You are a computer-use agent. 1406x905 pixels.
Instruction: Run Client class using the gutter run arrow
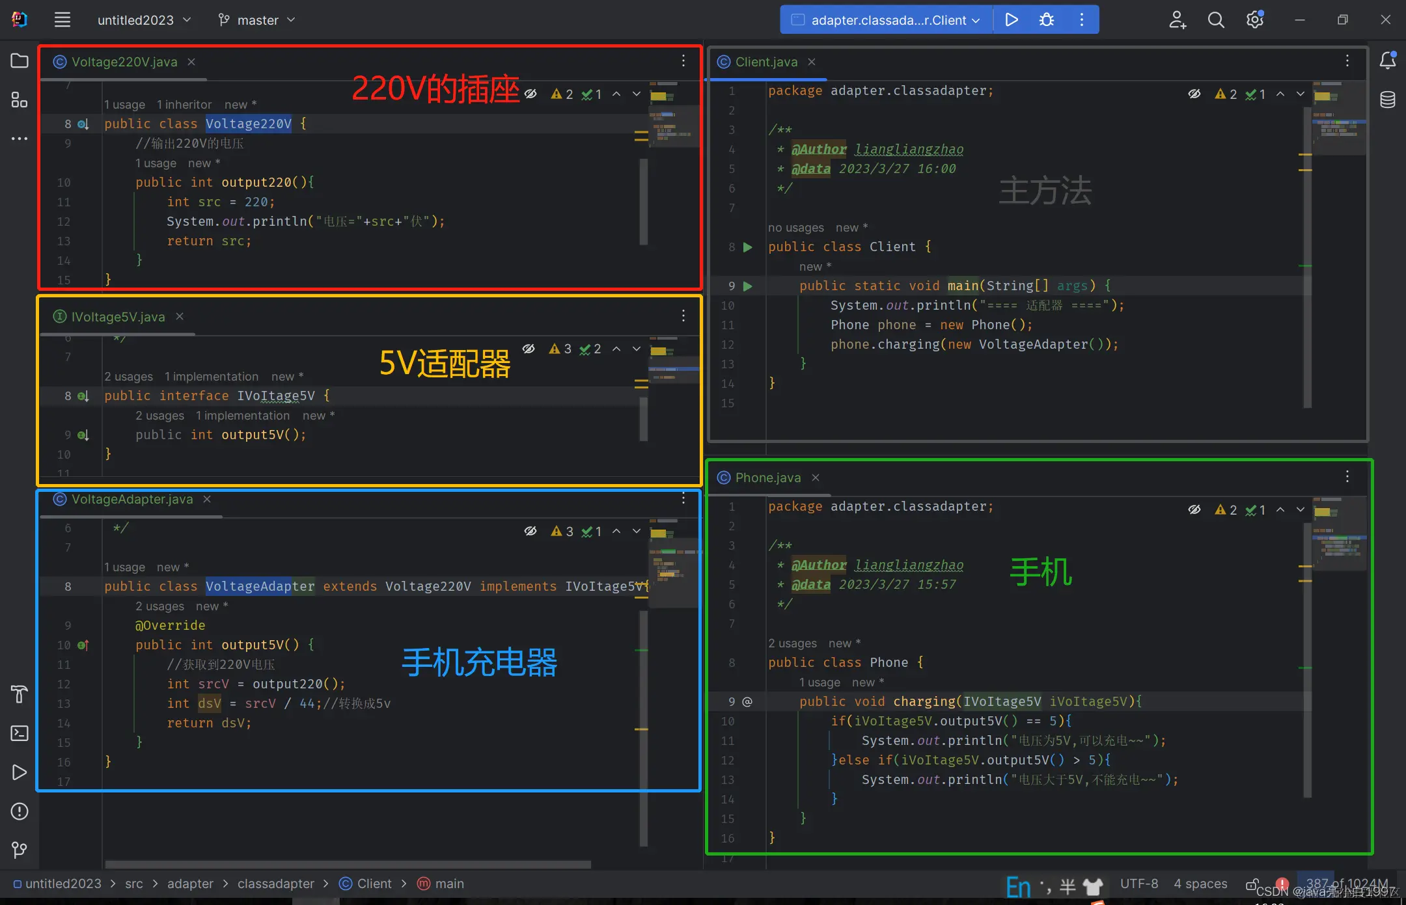[x=747, y=247]
